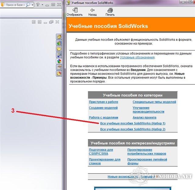
Task: Minimize the SolidWorks main window
Action: (47, 5)
